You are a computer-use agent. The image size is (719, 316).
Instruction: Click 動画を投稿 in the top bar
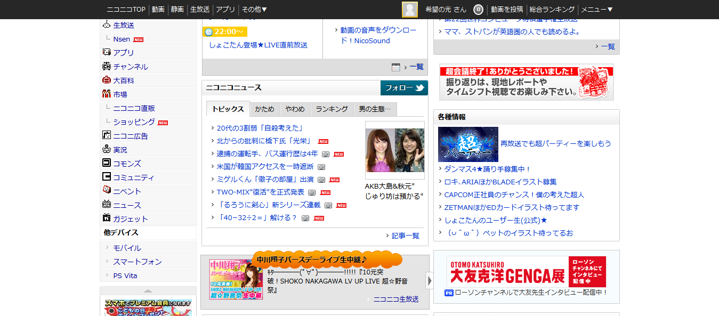pyautogui.click(x=506, y=10)
